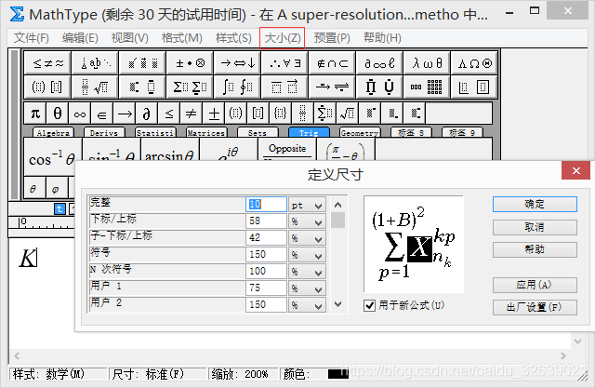
Task: Insert the theta symbol from small bar
Action: tap(58, 114)
